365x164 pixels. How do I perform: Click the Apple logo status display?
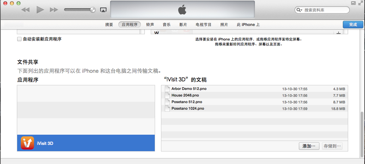(x=182, y=10)
